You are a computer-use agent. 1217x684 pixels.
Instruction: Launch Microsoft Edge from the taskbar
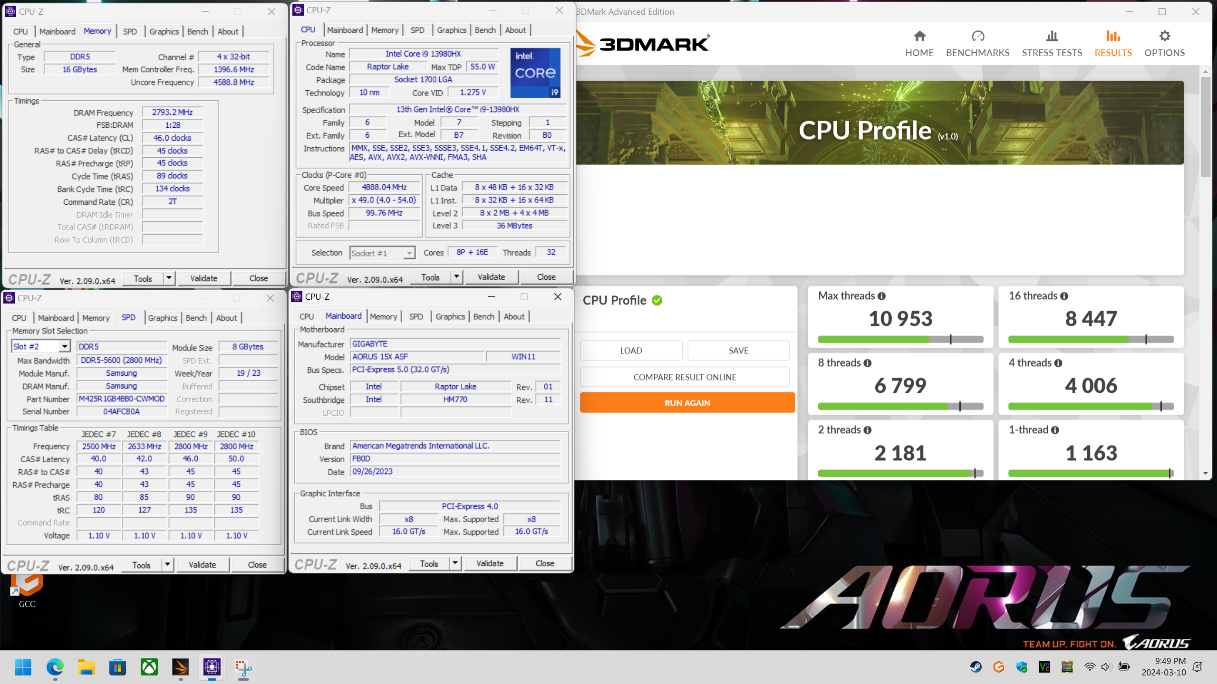55,667
